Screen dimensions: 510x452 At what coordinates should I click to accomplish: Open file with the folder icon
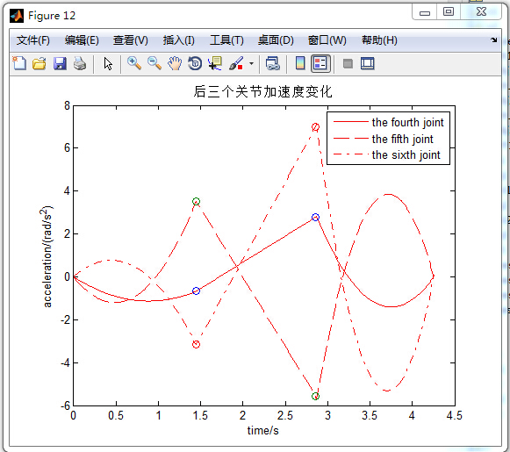click(x=40, y=63)
